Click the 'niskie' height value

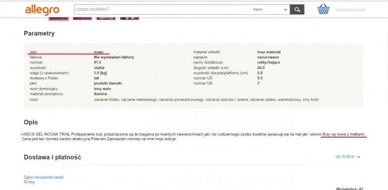[99, 68]
